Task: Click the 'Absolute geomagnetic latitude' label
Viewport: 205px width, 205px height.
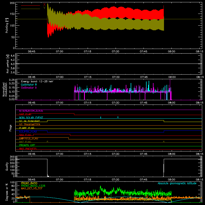Action: 177,183
